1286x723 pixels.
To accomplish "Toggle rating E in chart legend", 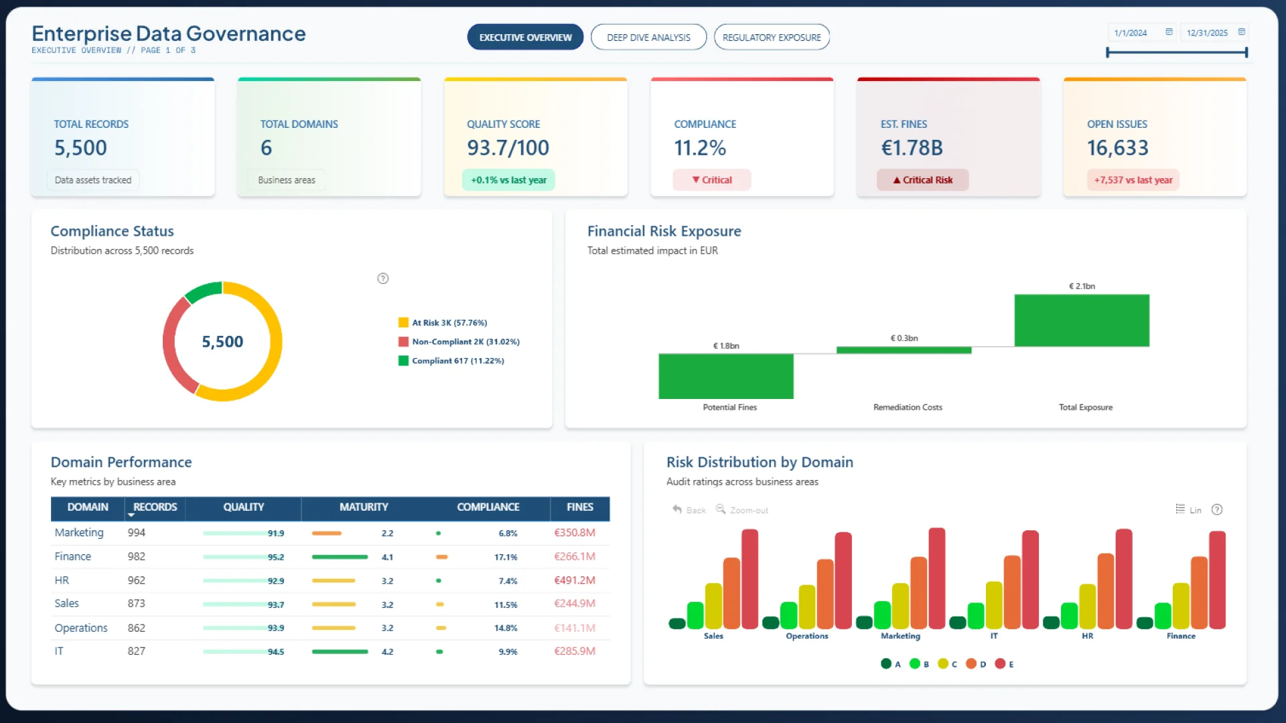I will point(1000,664).
